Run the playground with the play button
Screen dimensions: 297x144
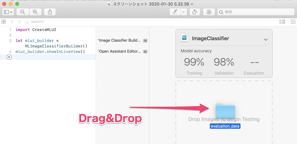(x=9, y=57)
